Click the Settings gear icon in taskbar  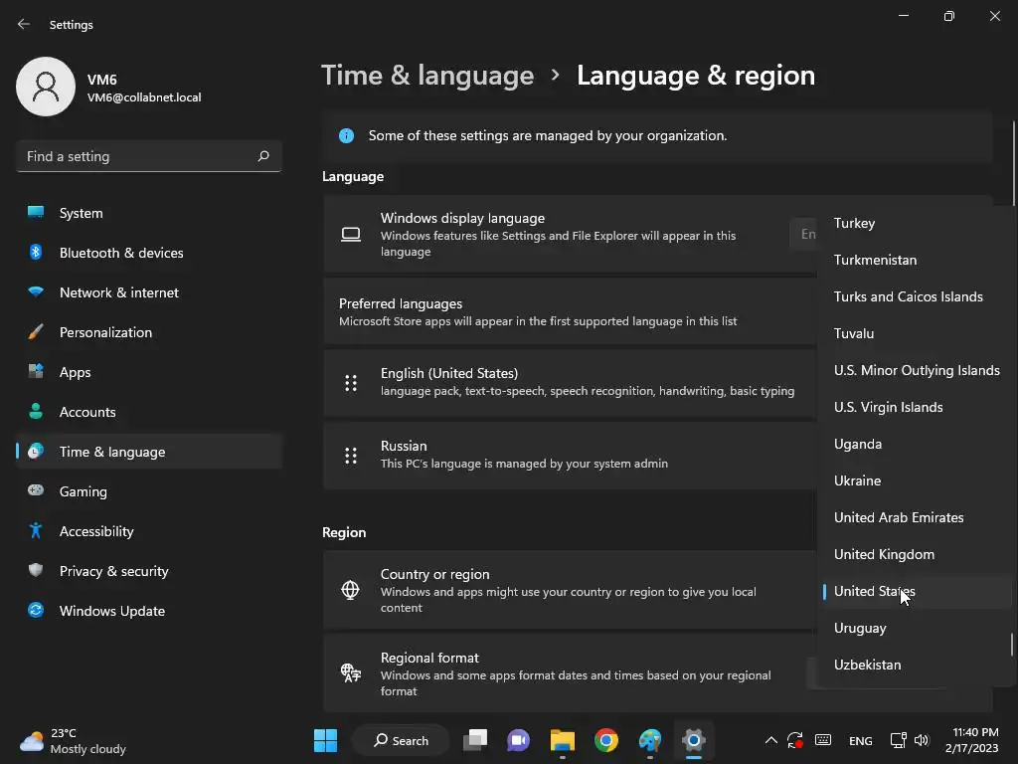693,740
